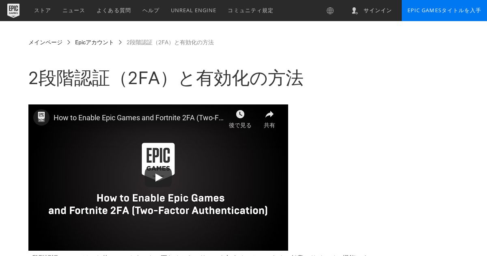Click the share arrow on the video

tap(269, 114)
